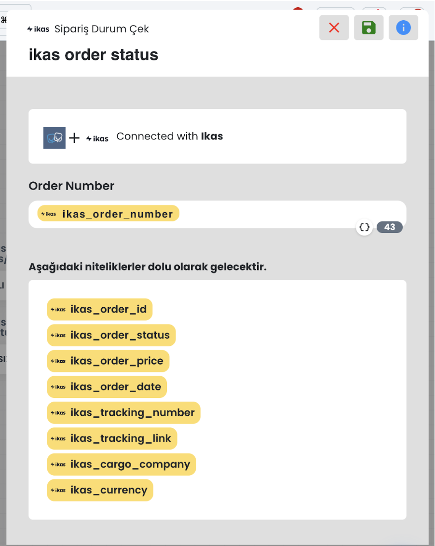Click the 'Connected with Ikas' text
This screenshot has width=435, height=546.
coord(170,136)
